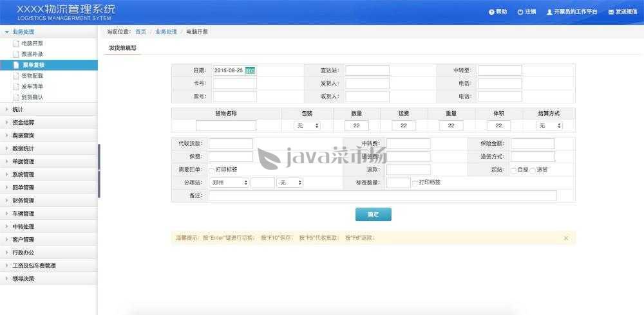Open 开票员的工作平台 user icon

click(x=549, y=12)
